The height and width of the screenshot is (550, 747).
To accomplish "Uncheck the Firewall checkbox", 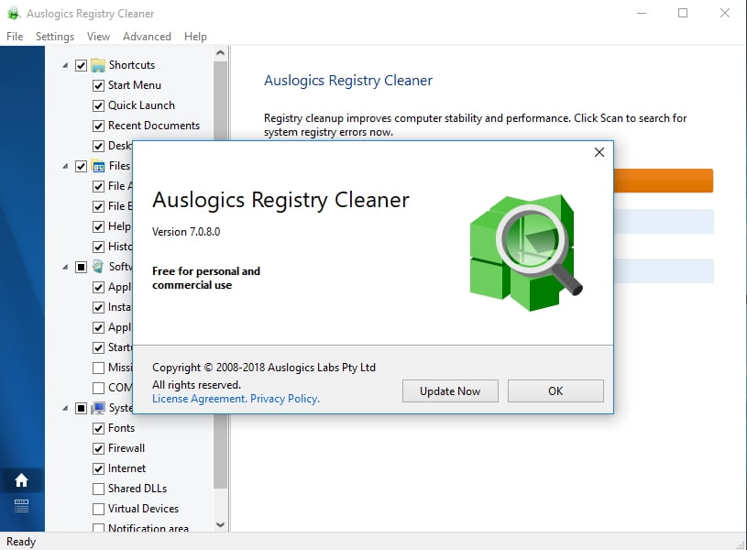I will 98,448.
